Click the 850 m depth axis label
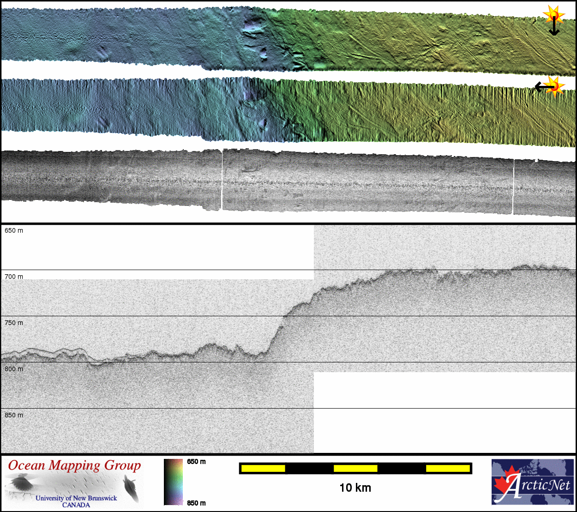This screenshot has height=512, width=577. (14, 415)
